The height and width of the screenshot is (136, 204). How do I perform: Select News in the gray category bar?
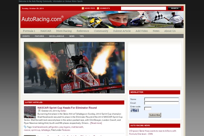[72, 36]
